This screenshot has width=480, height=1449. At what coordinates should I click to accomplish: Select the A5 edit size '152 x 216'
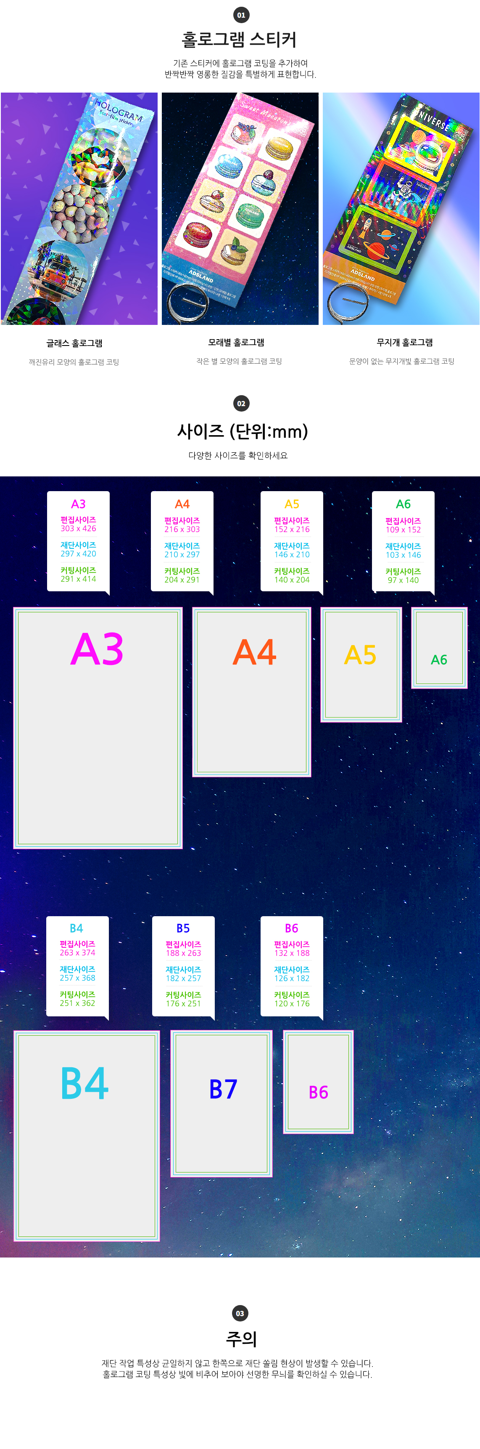pyautogui.click(x=292, y=529)
